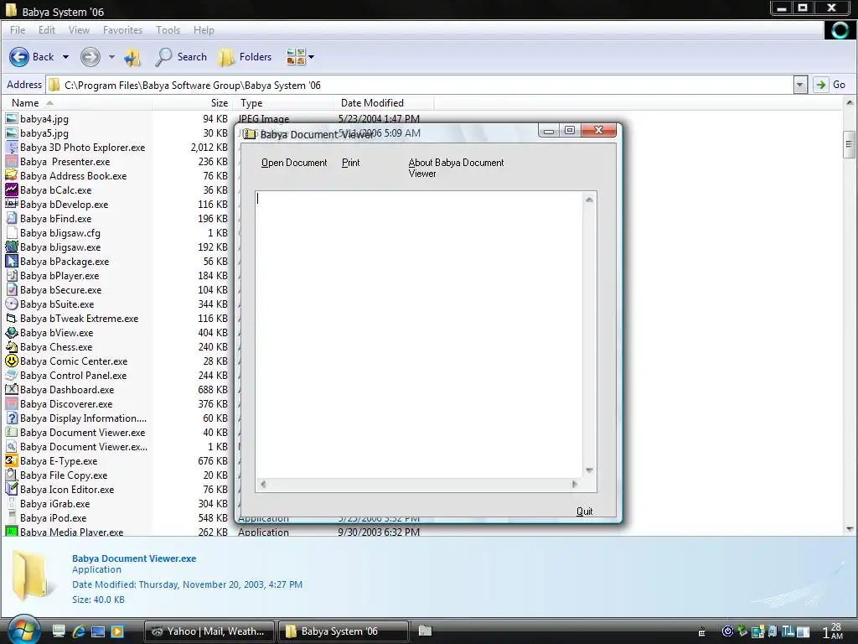
Task: Click the Up folder icon in toolbar
Action: (x=132, y=57)
